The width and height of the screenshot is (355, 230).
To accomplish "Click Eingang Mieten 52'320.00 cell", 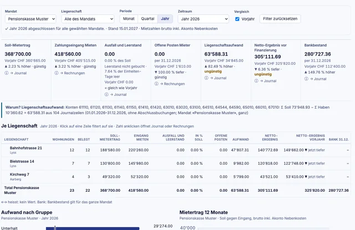I will pyautogui.click(x=140, y=177).
